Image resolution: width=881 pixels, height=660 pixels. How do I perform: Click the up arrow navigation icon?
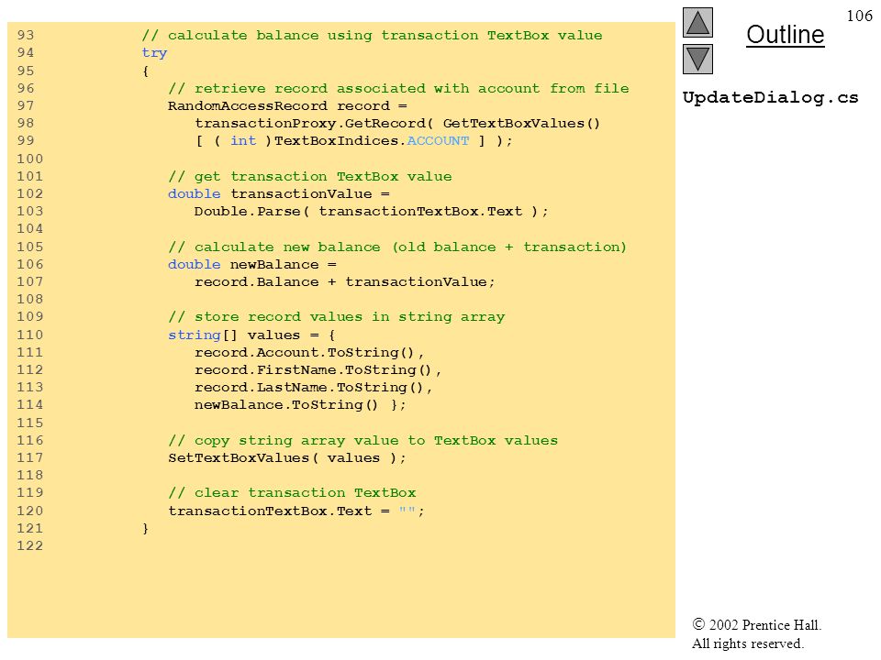[697, 22]
